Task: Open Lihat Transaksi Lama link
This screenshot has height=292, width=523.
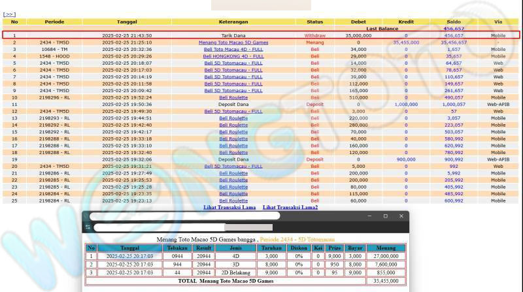Action: (229, 207)
